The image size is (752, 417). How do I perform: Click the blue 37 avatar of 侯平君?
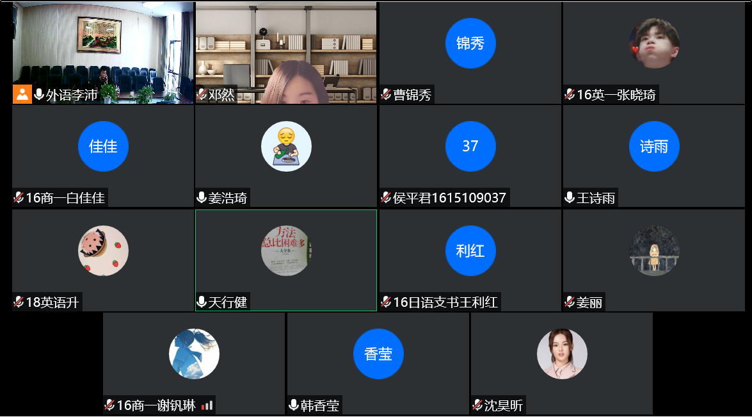470,146
